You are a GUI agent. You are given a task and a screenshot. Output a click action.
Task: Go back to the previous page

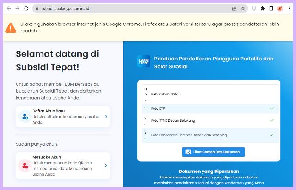click(9, 8)
